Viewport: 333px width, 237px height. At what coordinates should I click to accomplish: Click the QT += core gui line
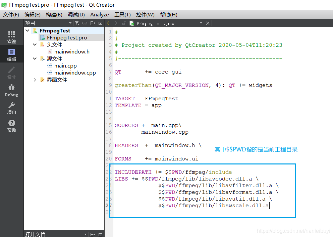tap(148, 72)
